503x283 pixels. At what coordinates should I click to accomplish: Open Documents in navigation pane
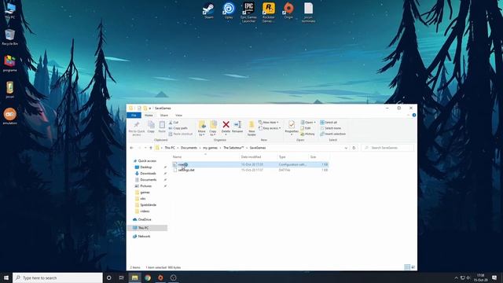[148, 180]
